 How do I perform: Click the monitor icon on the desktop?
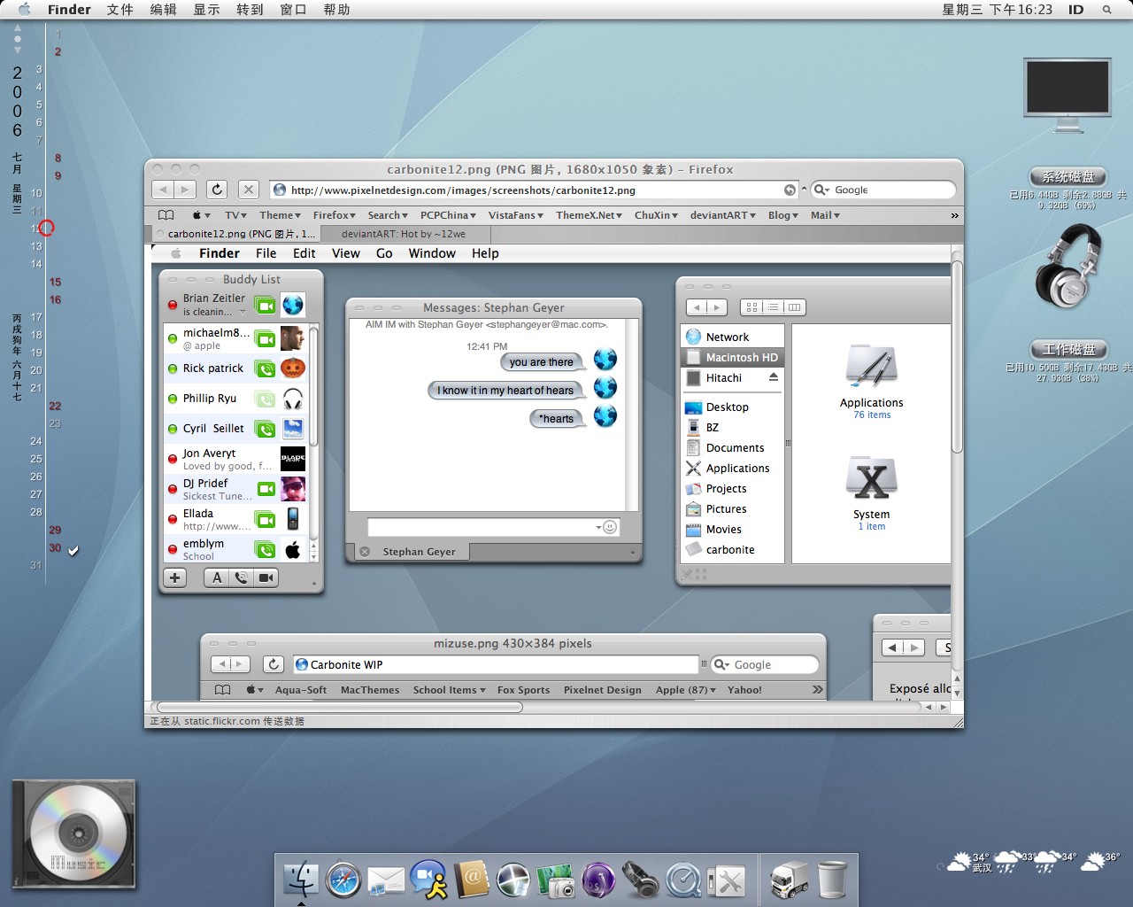pyautogui.click(x=1067, y=95)
